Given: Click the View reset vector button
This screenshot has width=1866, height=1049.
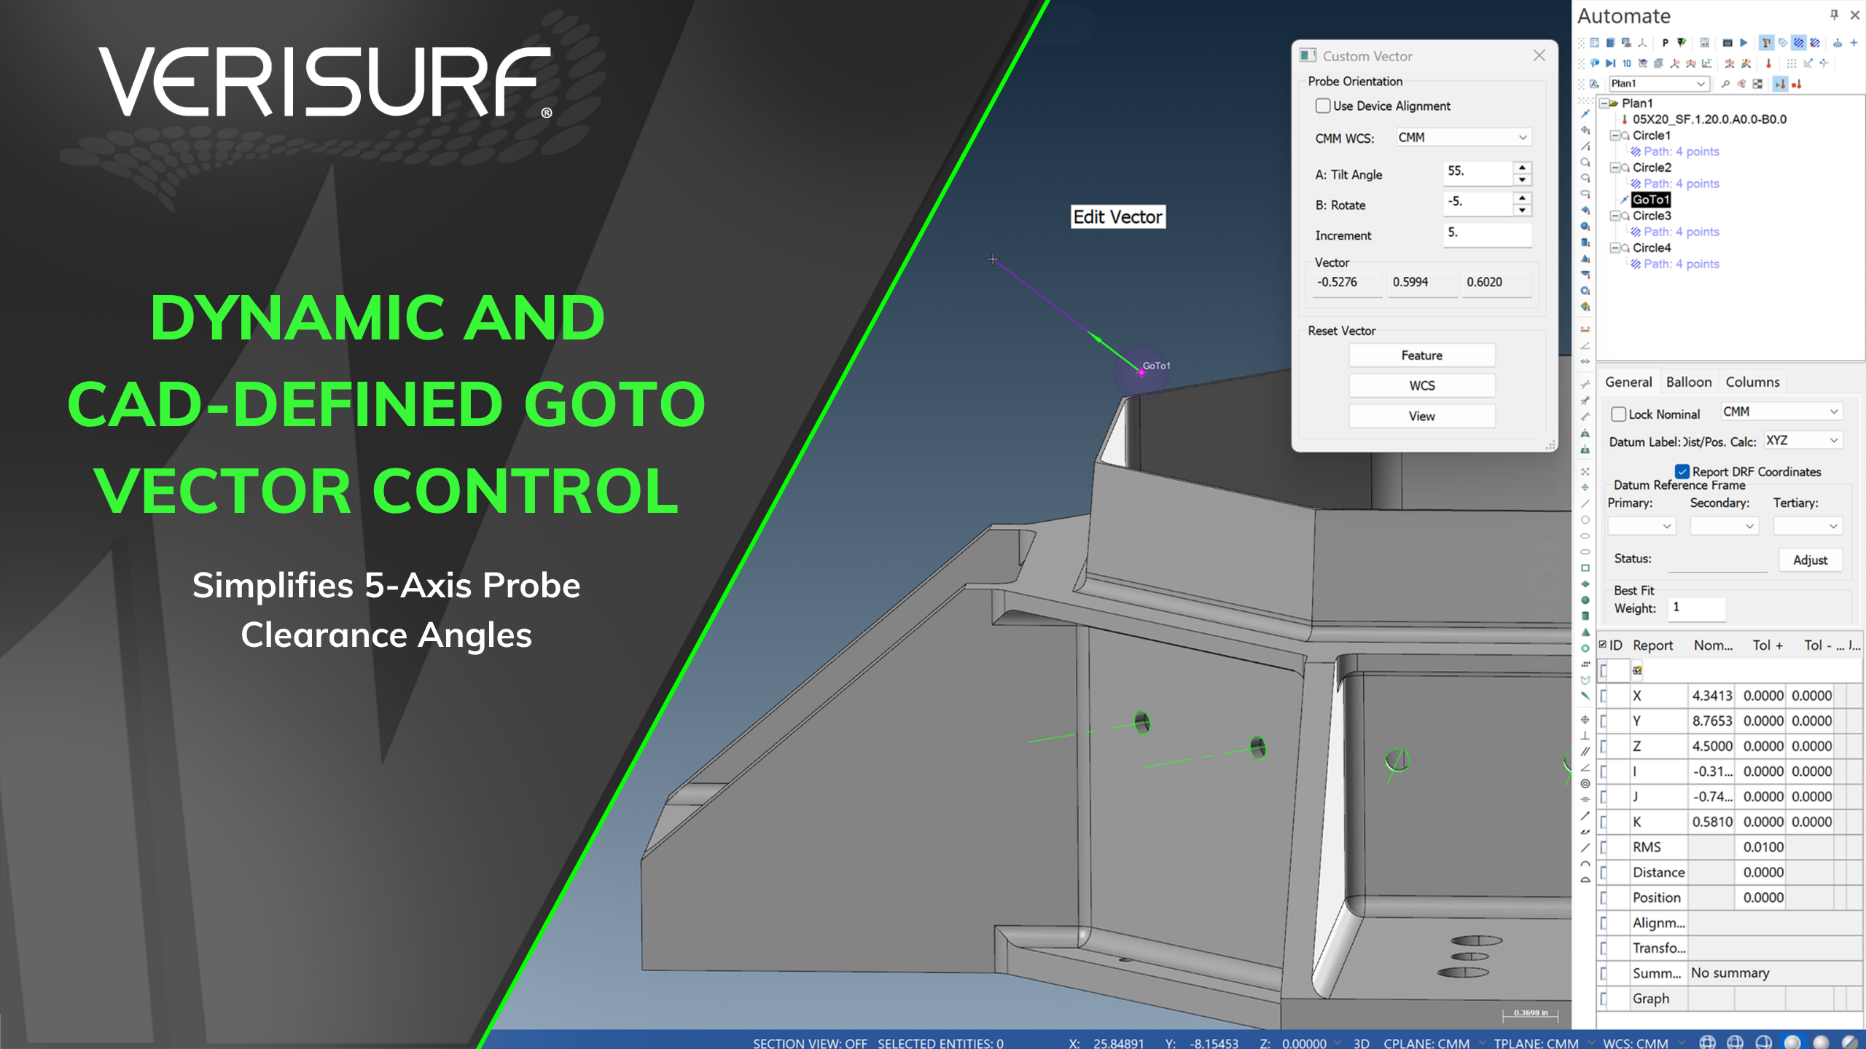Looking at the screenshot, I should (1421, 416).
